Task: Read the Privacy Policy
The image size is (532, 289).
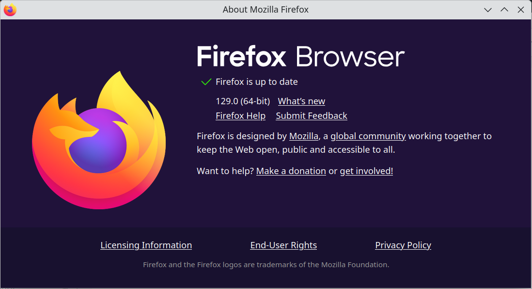Action: [403, 245]
